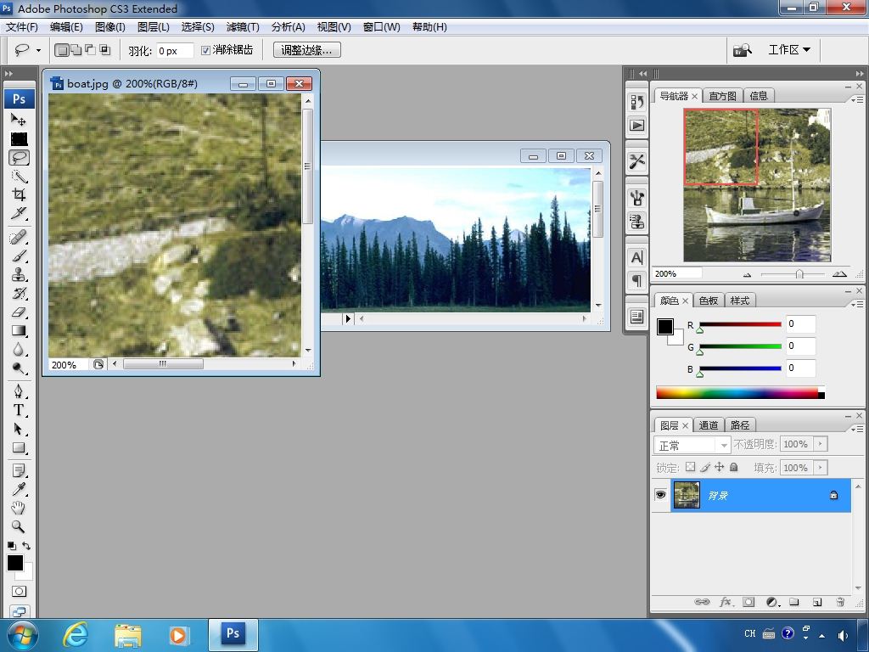Switch to the Channels tab
This screenshot has width=869, height=652.
click(709, 425)
